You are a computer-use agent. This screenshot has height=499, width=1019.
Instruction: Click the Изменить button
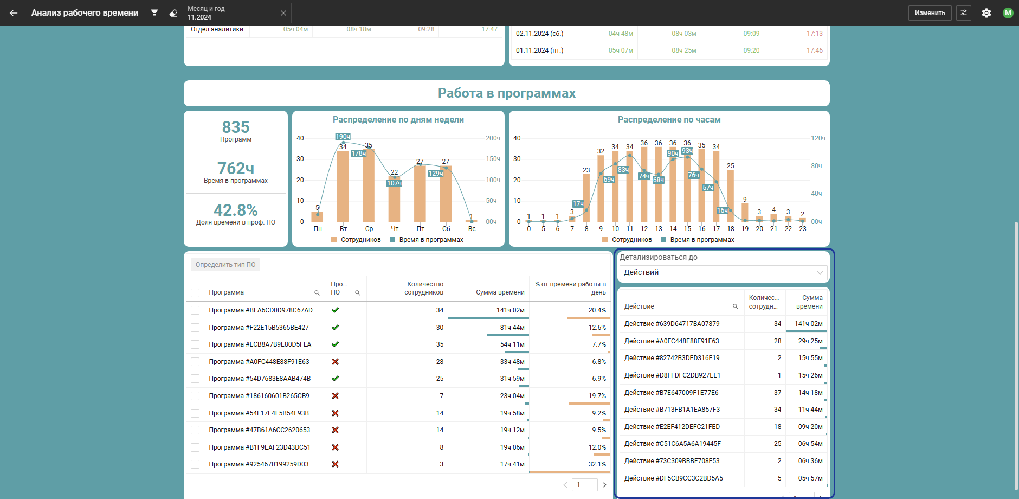930,13
